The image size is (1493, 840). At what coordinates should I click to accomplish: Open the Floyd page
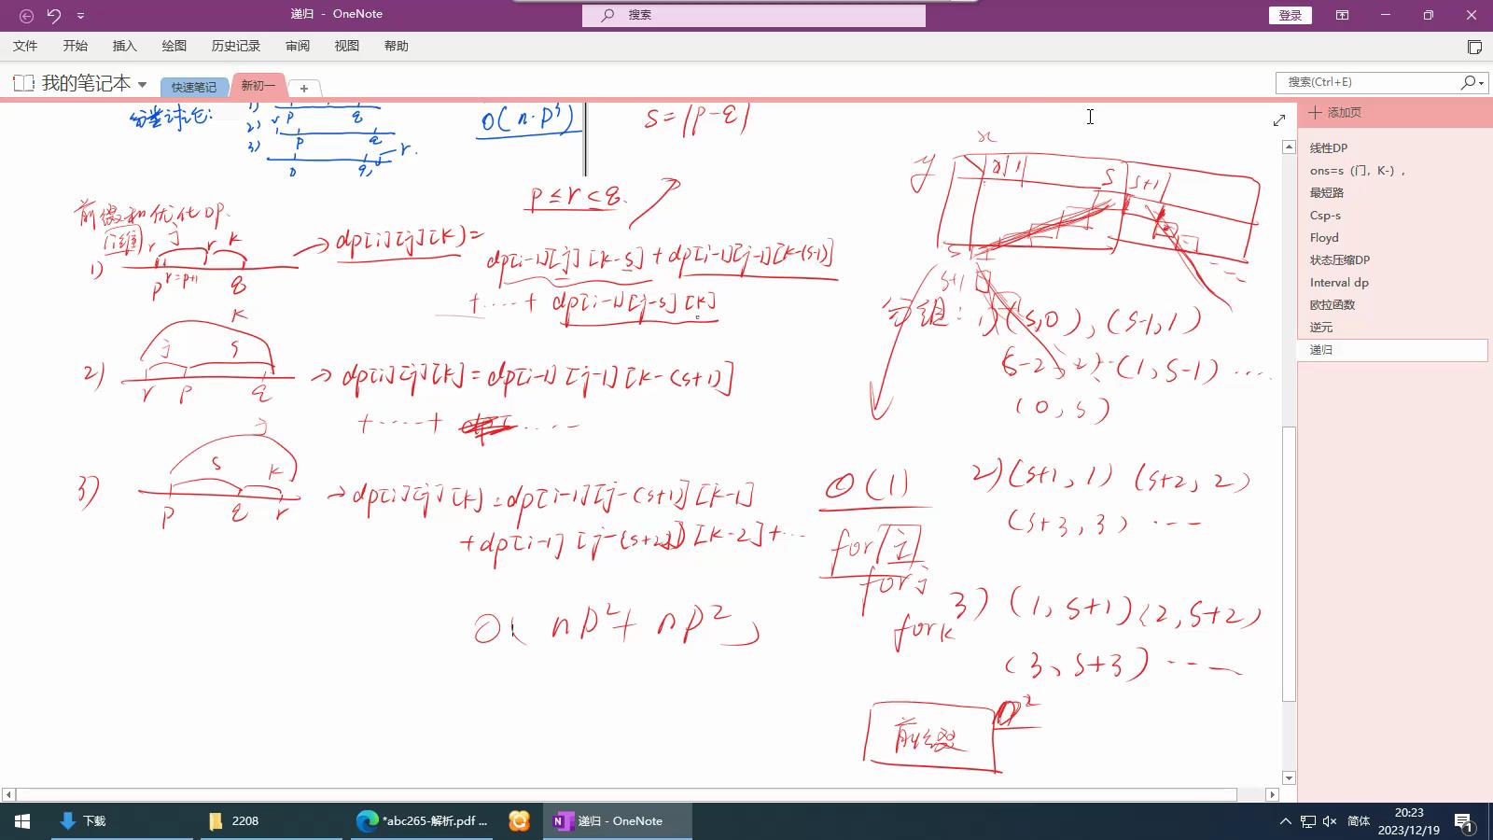1324,237
